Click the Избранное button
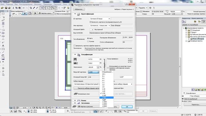This screenshot has width=206, height=116. point(79,9)
